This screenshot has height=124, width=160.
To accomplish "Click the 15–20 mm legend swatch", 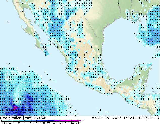I will pyautogui.click(x=39, y=121).
